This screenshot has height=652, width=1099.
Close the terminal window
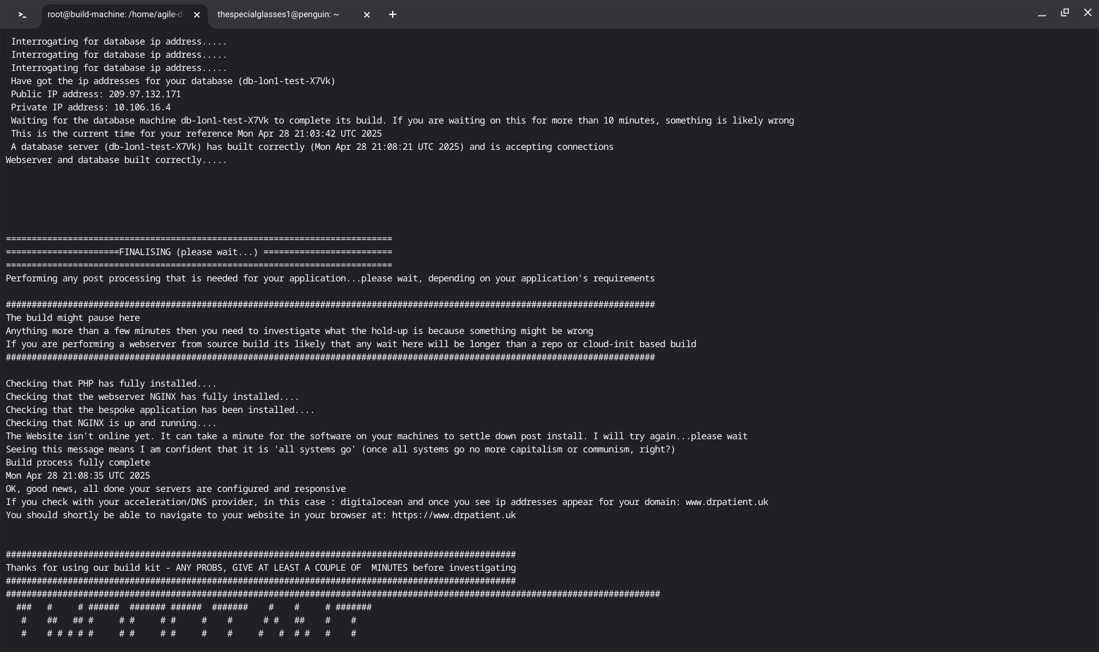pos(1088,13)
